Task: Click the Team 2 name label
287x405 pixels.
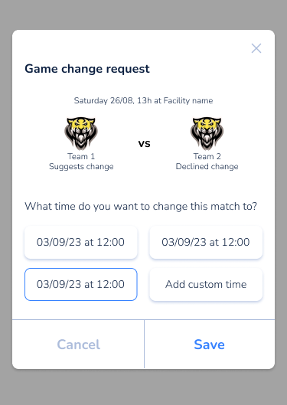Action: 207,156
